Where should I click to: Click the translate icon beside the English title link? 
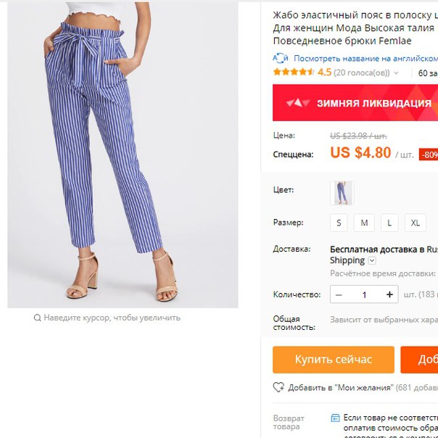pyautogui.click(x=280, y=58)
